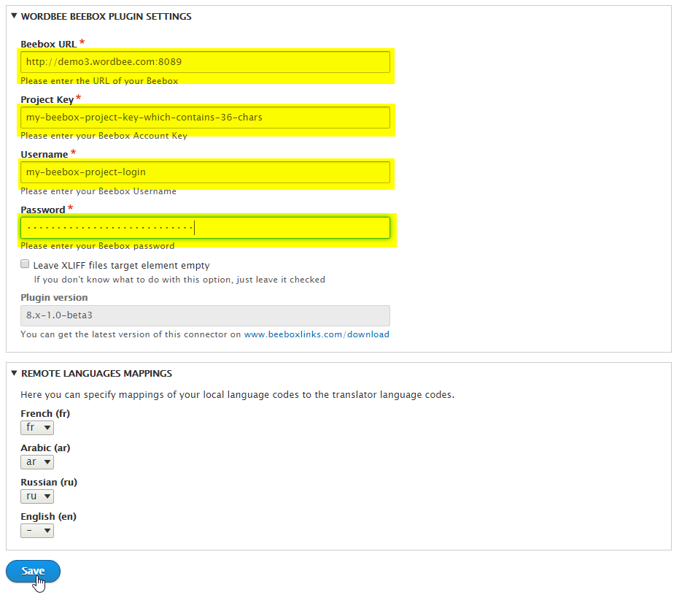
Task: Select the Username text field
Action: tap(205, 172)
